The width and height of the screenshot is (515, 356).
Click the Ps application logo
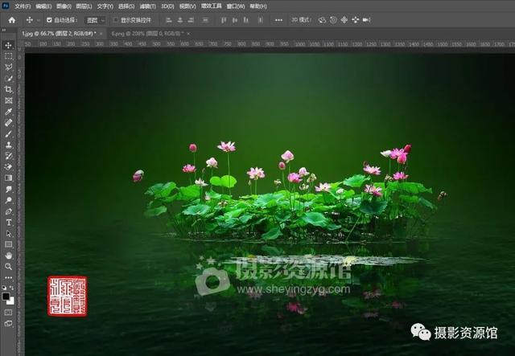tap(6, 6)
